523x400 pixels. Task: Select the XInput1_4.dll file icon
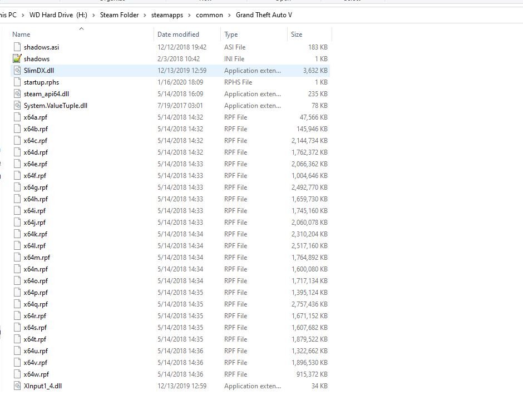pos(17,386)
